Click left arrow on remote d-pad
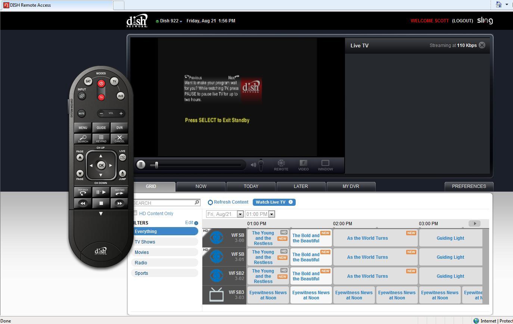513x324 pixels. (91, 166)
